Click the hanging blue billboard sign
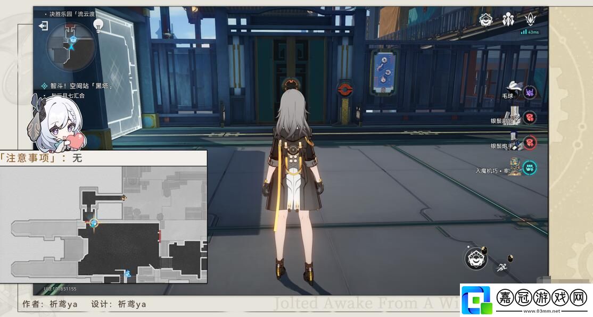The height and width of the screenshot is (317, 593). (384, 72)
